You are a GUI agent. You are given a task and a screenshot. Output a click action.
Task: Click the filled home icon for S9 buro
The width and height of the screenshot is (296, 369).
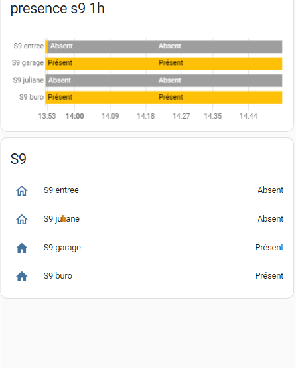point(22,276)
